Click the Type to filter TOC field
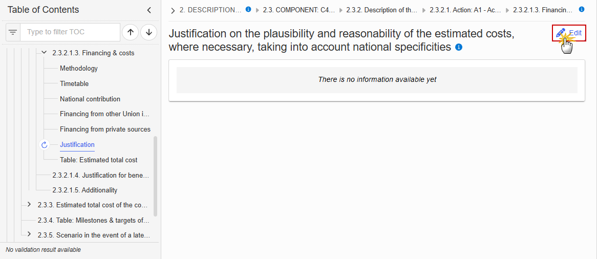This screenshot has width=597, height=259. [70, 32]
